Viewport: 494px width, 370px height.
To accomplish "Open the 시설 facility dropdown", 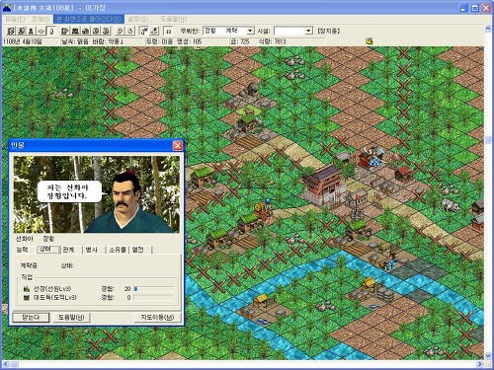I will [308, 31].
